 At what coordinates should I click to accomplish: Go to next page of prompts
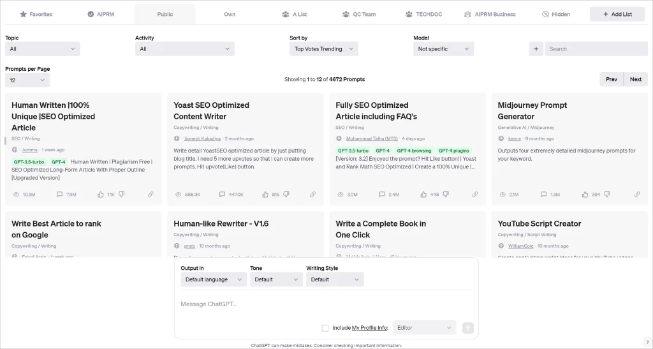636,79
